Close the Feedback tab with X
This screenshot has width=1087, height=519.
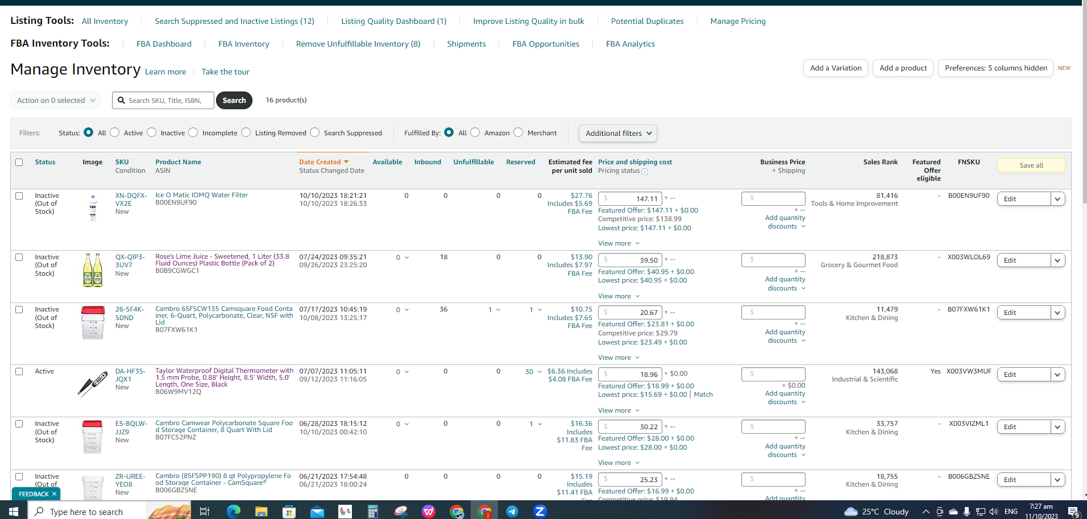pos(54,494)
